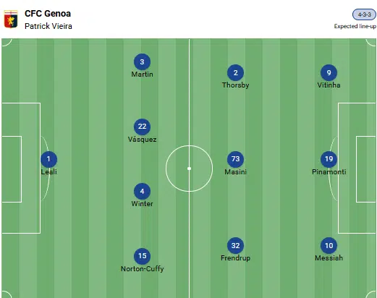Viewport: 377px width, 298px height.
Task: Select goalkeeper Leali number 1 marker
Action: click(48, 159)
